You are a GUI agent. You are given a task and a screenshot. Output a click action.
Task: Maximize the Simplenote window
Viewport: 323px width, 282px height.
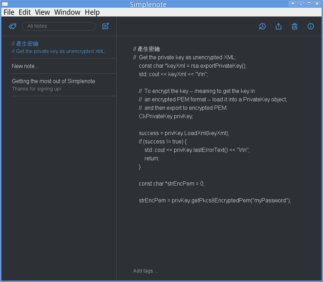[309, 4]
